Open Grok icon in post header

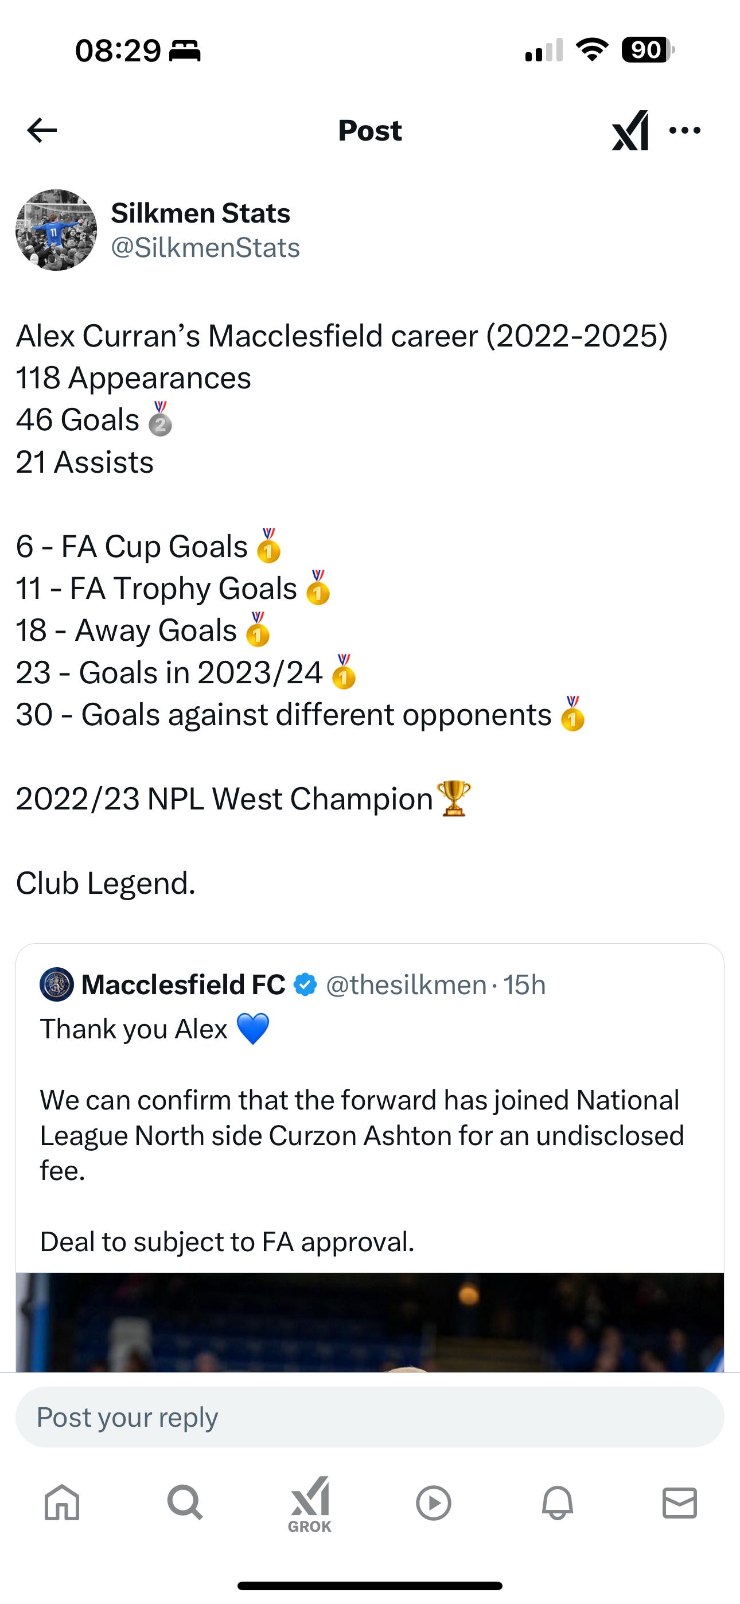(630, 130)
